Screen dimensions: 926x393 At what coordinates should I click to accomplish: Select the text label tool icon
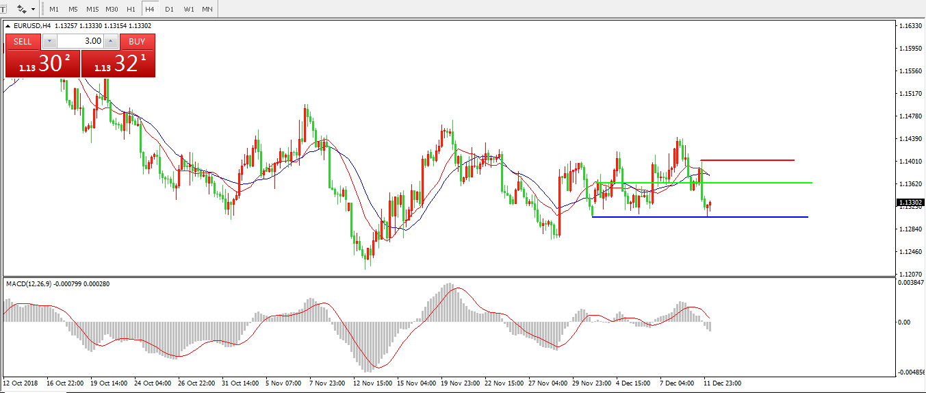coord(3,9)
